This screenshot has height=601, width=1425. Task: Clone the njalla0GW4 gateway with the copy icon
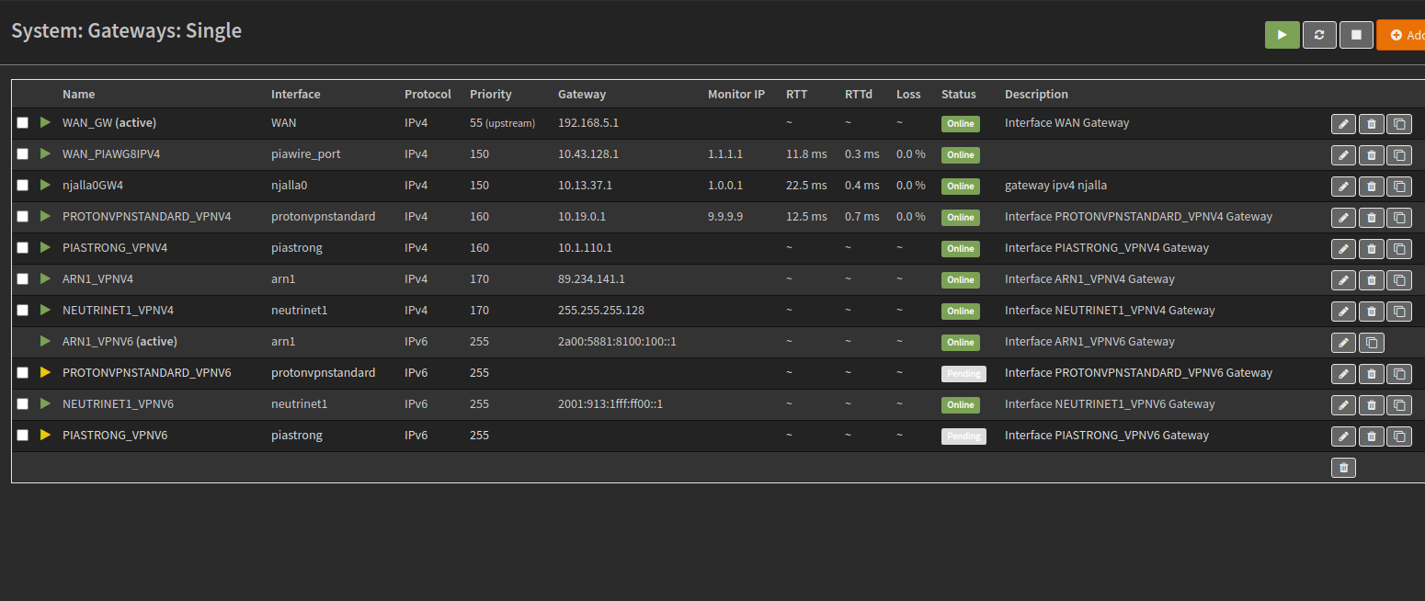click(1398, 187)
